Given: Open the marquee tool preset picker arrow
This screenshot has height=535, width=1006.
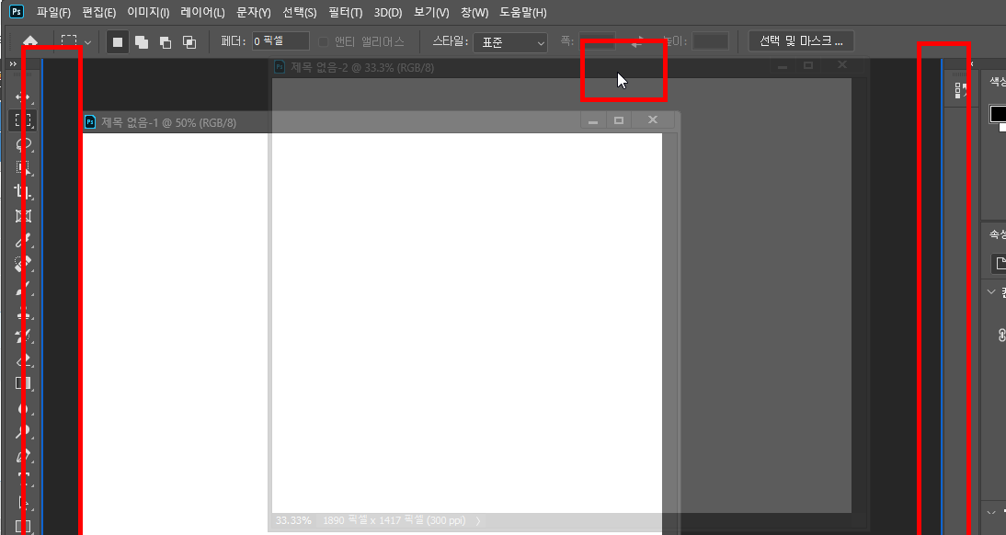Looking at the screenshot, I should coord(87,42).
